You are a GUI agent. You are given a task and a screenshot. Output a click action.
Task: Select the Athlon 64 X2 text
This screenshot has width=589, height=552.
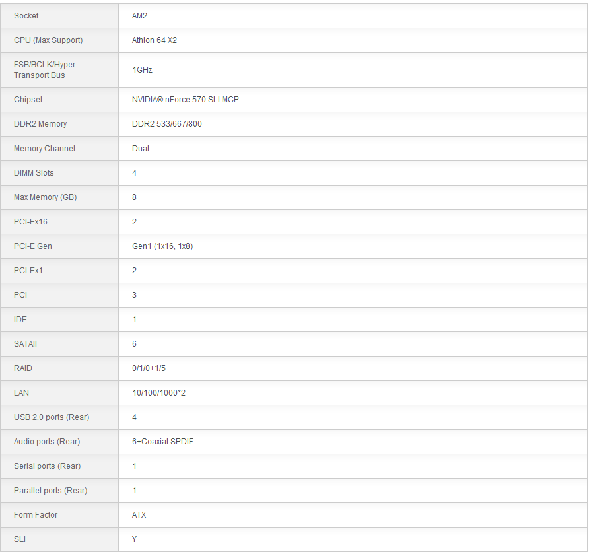tap(155, 40)
